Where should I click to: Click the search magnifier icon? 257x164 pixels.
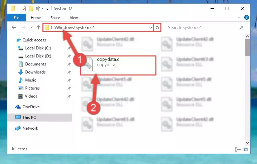pyautogui.click(x=241, y=27)
